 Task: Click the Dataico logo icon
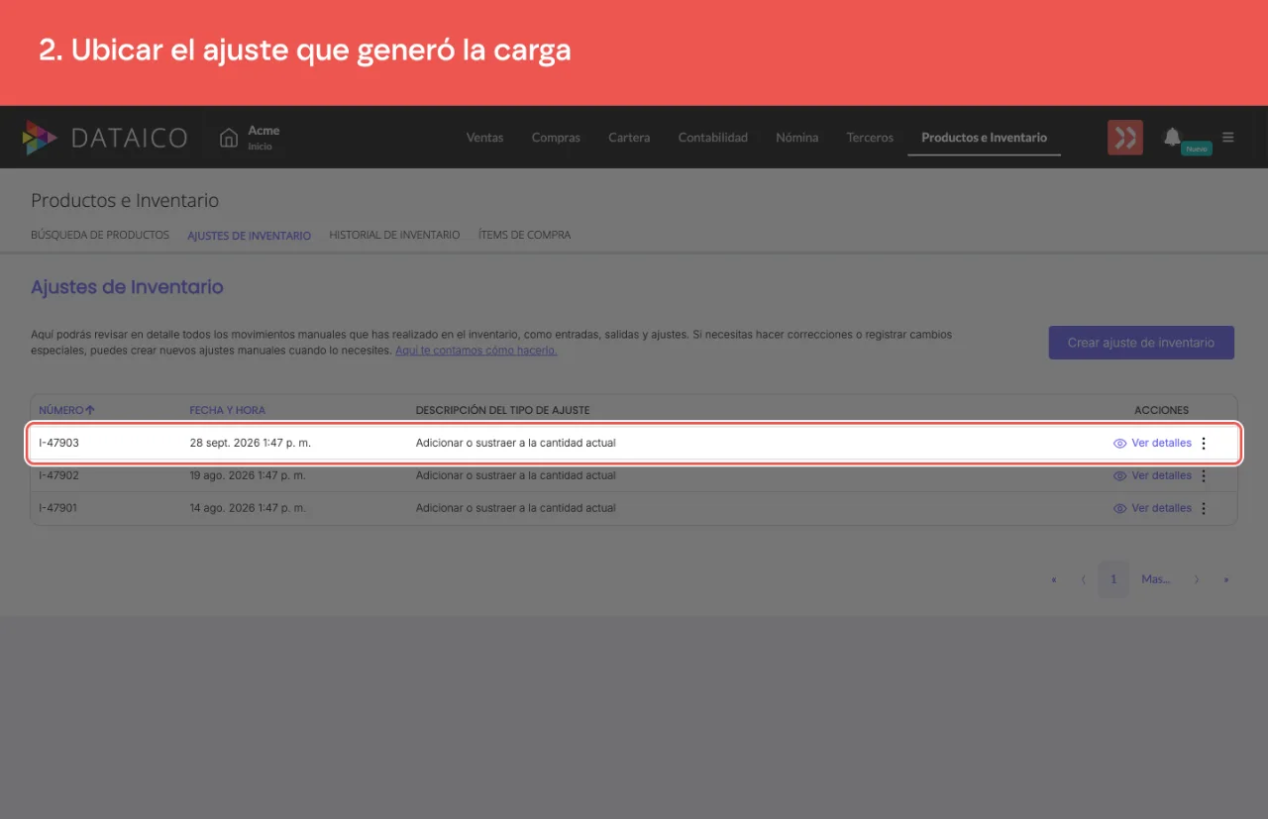click(41, 138)
